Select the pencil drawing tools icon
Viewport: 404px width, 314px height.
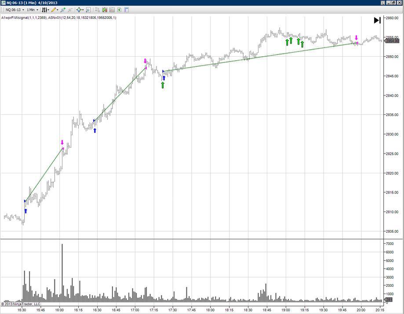[x=53, y=10]
